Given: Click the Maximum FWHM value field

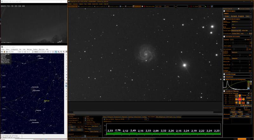Looking at the screenshot, I should [x=146, y=119].
